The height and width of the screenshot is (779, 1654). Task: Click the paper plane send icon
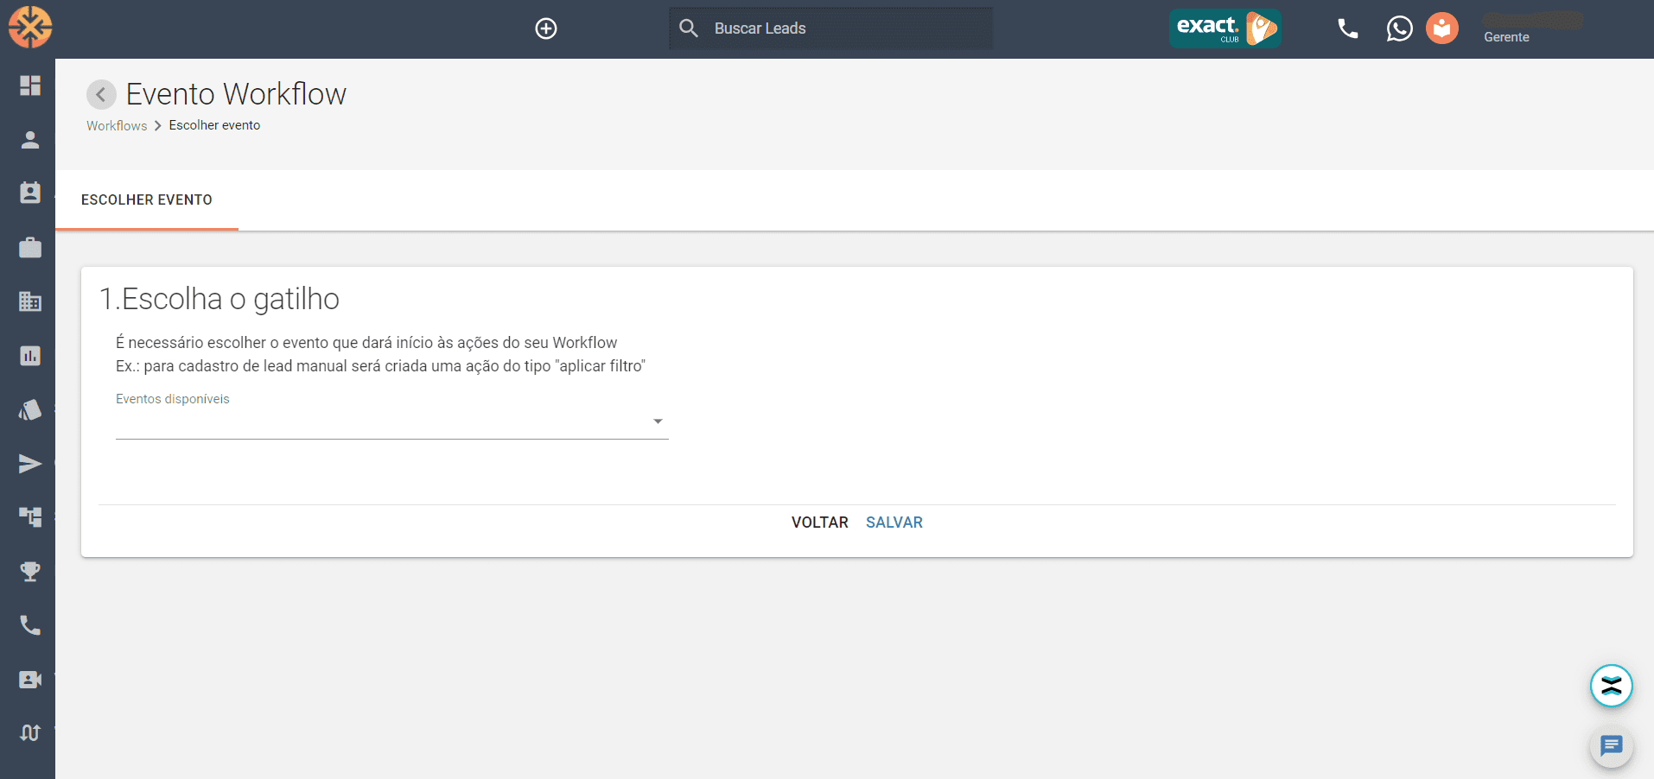click(30, 464)
